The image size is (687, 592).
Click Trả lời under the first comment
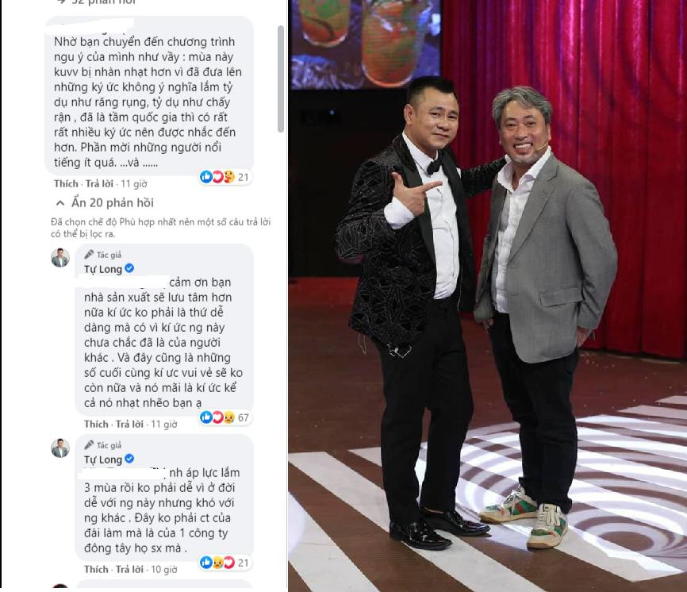99,183
